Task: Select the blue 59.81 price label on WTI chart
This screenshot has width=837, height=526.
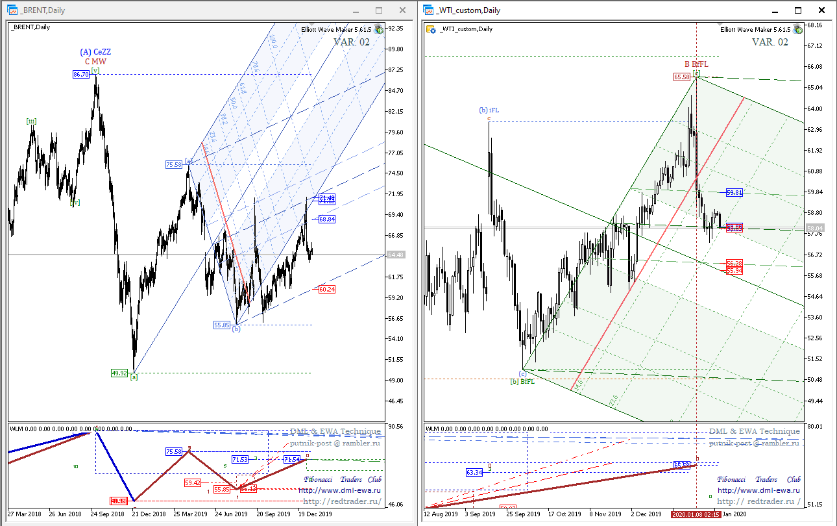Action: 734,193
